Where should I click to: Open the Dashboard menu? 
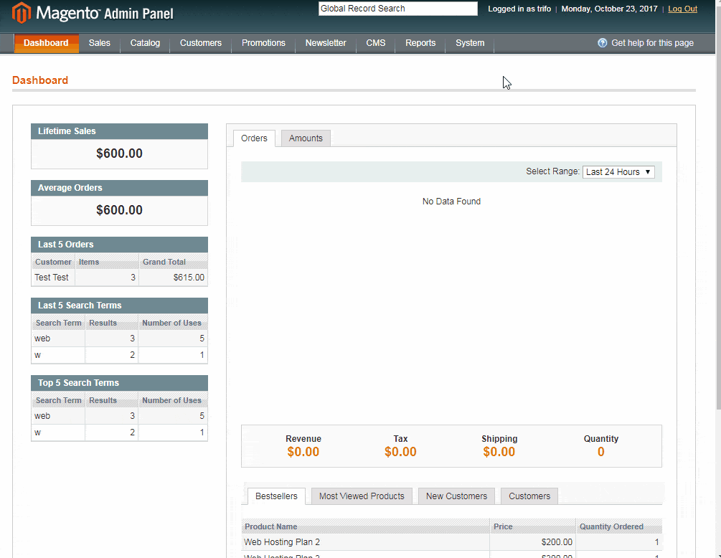point(46,43)
